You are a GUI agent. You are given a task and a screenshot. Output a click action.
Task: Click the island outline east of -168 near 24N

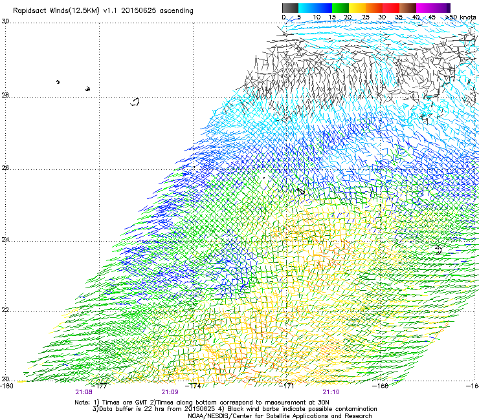click(x=438, y=250)
